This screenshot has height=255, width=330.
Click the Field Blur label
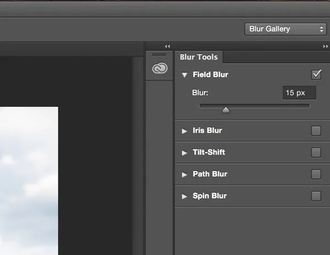[210, 74]
